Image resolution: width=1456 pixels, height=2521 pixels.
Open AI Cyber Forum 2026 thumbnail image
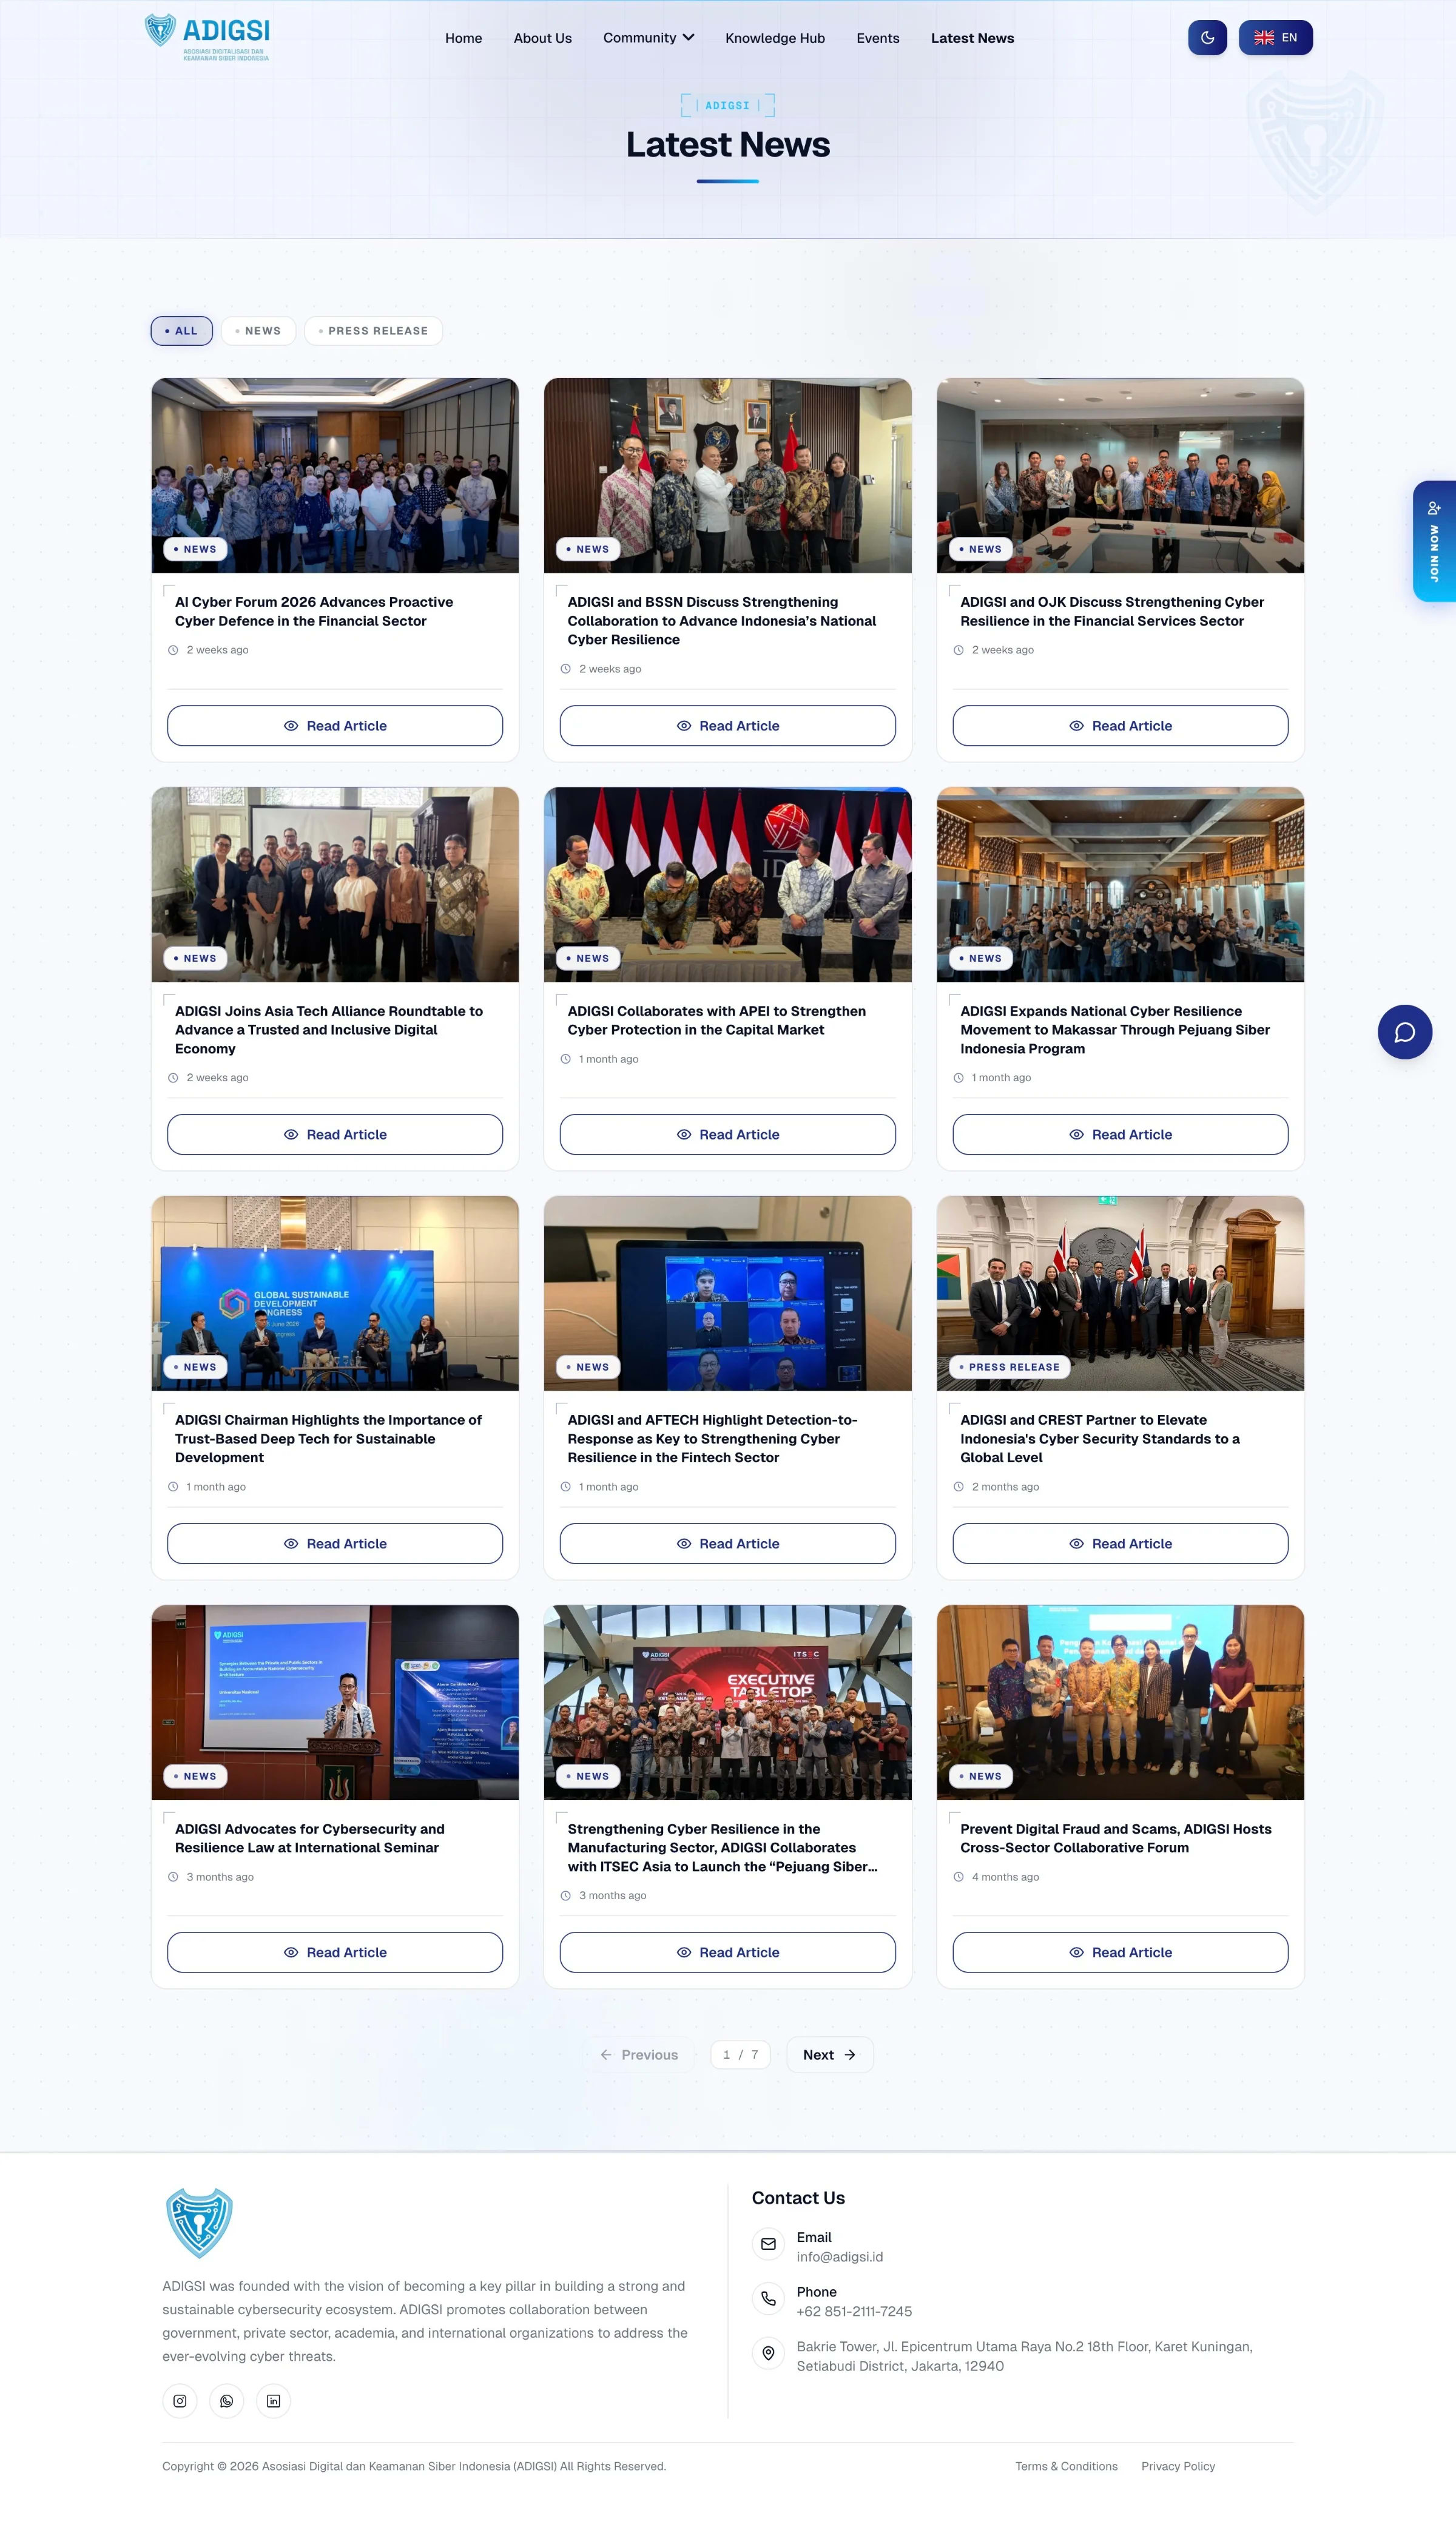tap(335, 475)
